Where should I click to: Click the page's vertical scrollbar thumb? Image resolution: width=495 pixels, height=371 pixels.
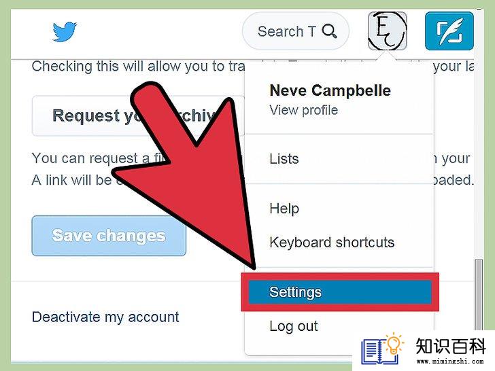tap(479, 295)
